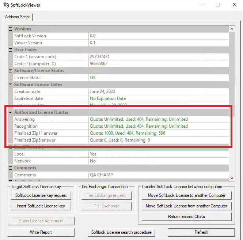Screen dimensions: 243x240
Task: Click the session code value 297097431
Action: pyautogui.click(x=100, y=57)
